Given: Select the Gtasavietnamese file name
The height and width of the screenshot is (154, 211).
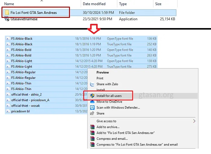Looking at the screenshot, I should coord(24,19).
